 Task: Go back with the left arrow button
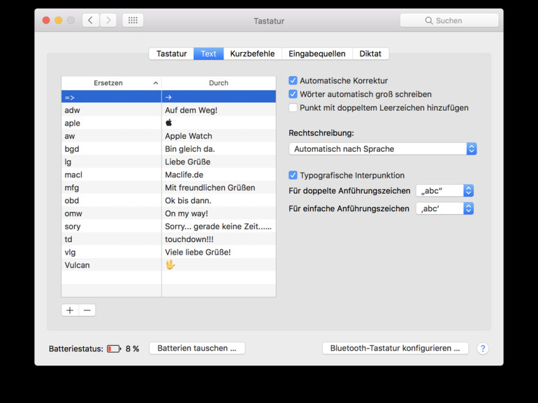coord(91,20)
